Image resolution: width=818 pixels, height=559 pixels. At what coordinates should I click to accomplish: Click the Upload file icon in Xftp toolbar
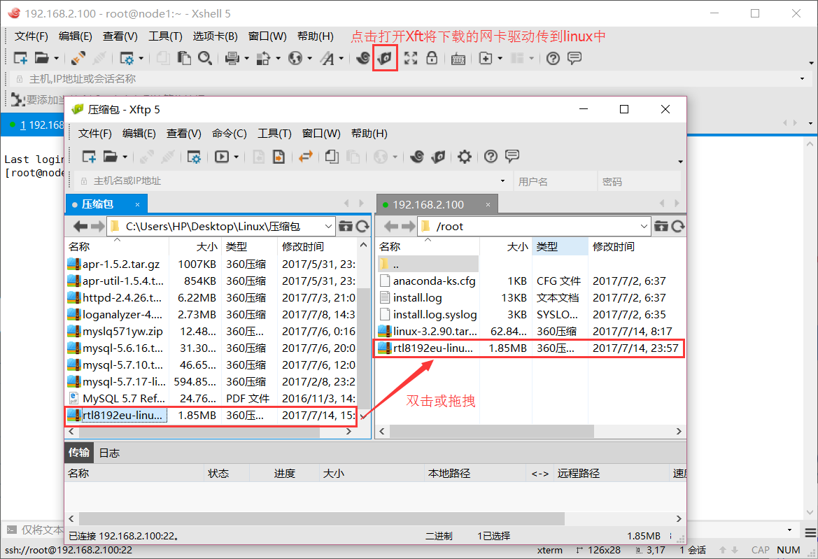tap(279, 157)
